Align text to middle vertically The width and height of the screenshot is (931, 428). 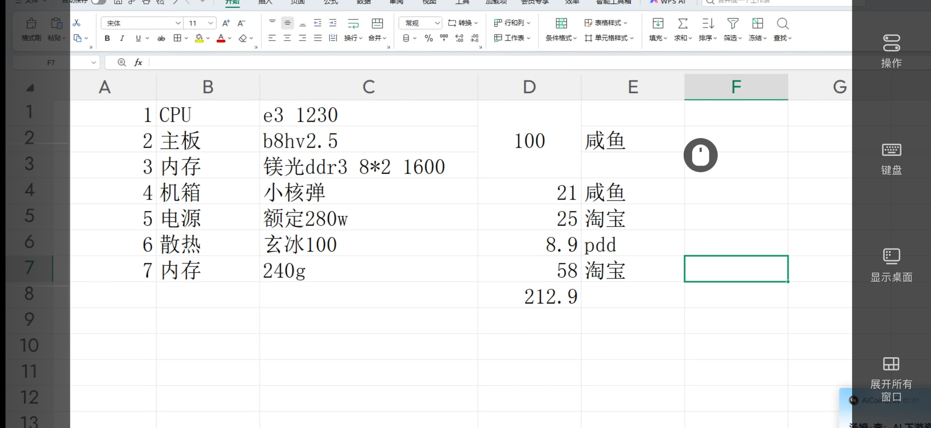tap(288, 23)
